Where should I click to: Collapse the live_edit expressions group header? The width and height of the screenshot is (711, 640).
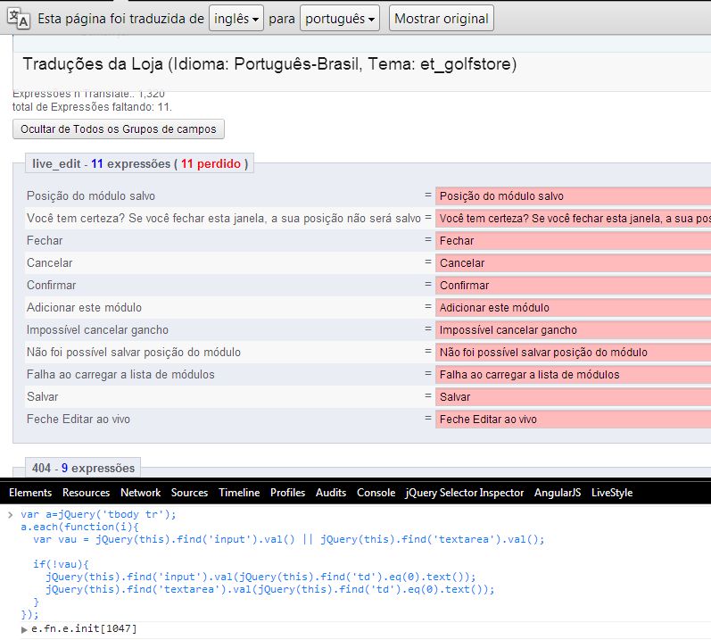tap(140, 163)
